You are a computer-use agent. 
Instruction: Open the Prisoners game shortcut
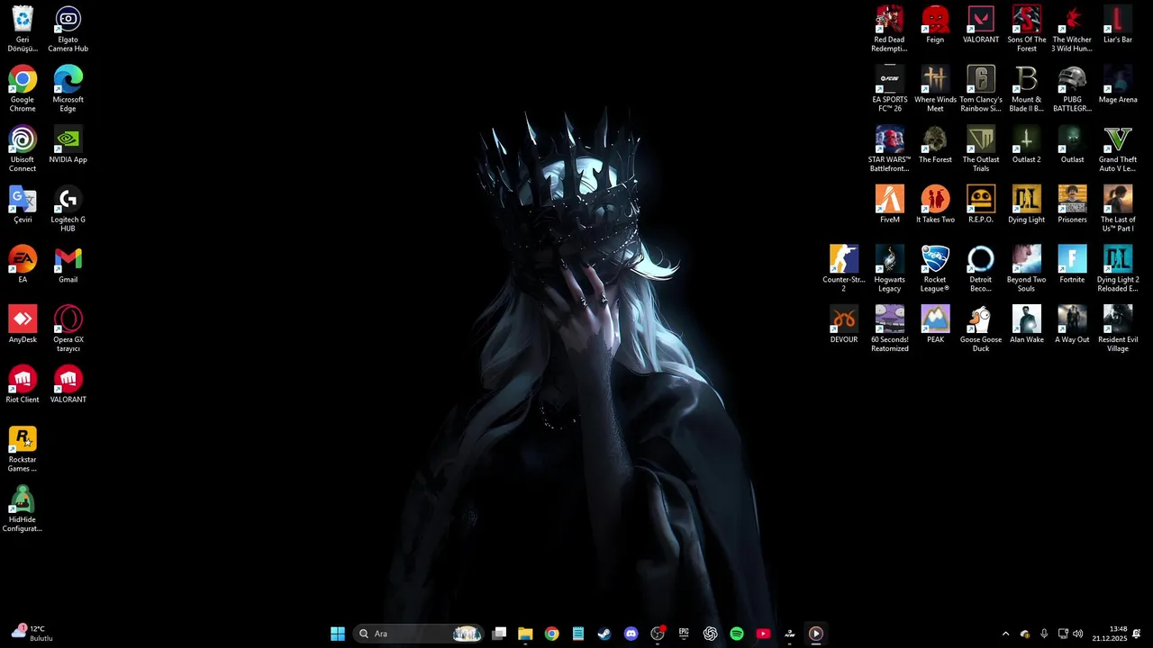tap(1072, 205)
